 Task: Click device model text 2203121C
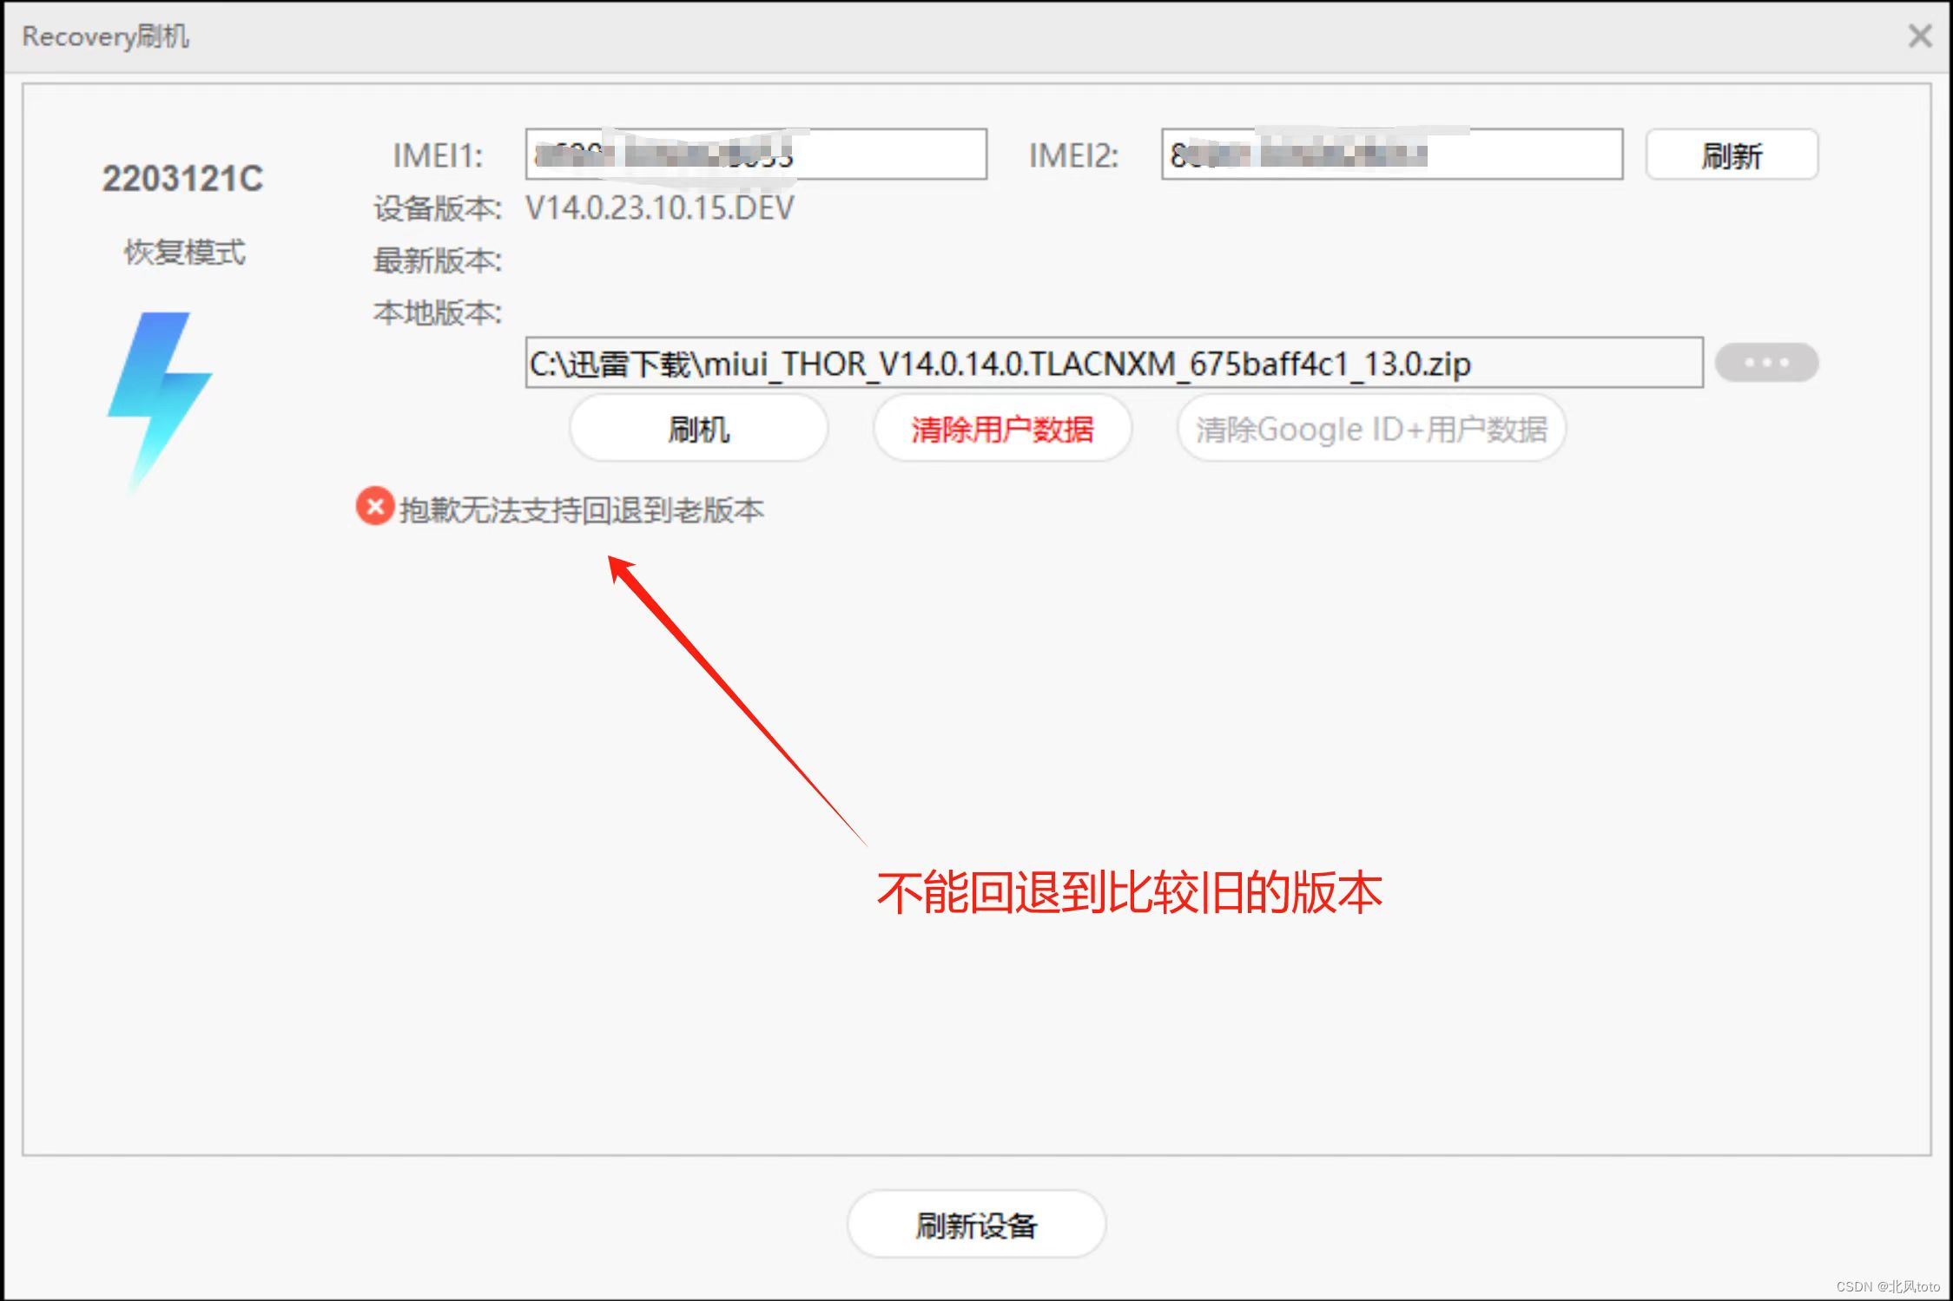[182, 179]
